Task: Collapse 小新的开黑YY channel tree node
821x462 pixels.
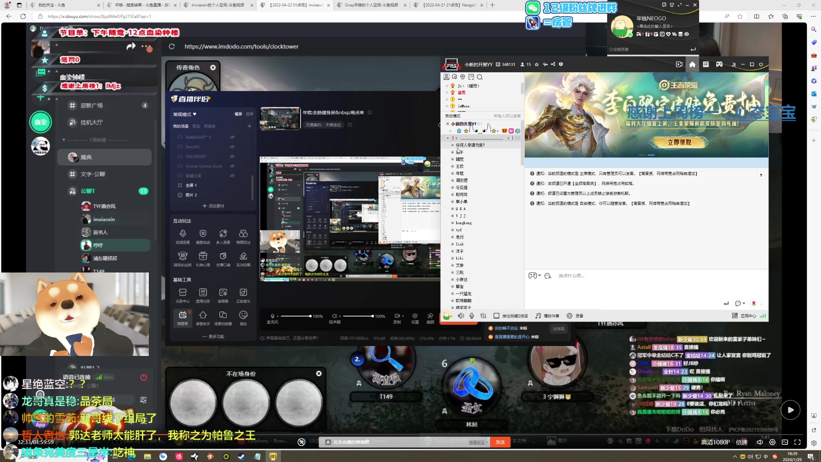Action: 448,124
